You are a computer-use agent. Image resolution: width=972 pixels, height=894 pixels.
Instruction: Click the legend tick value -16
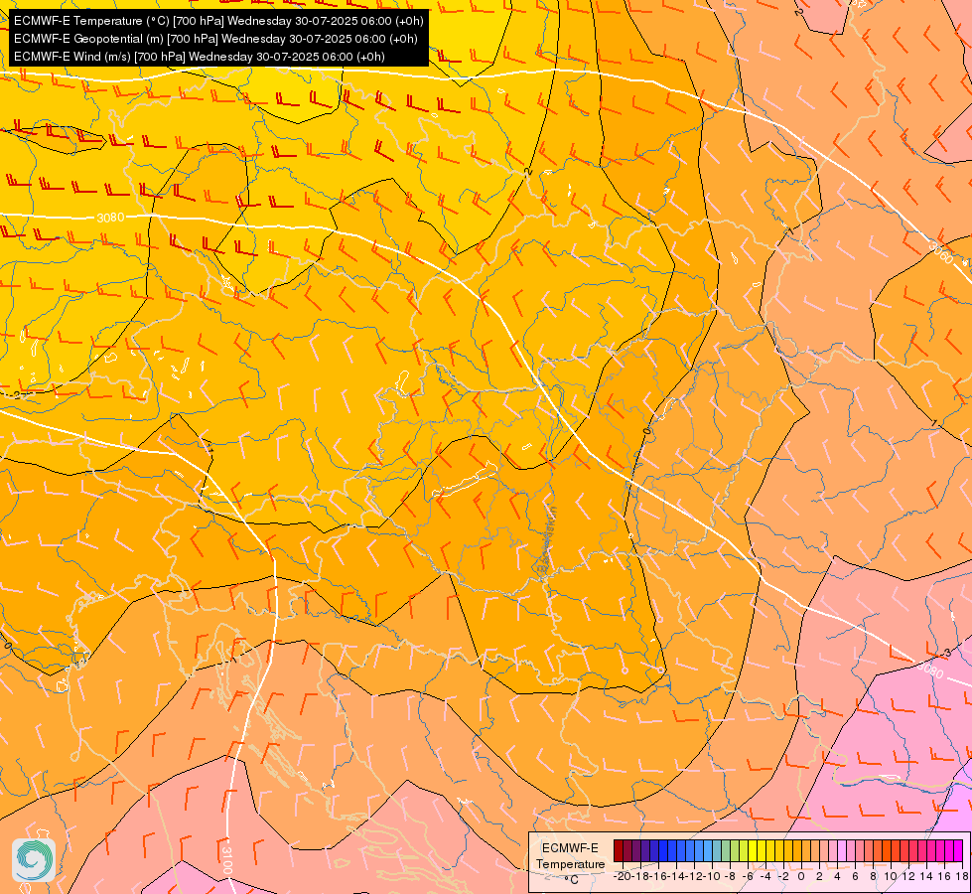point(659,876)
